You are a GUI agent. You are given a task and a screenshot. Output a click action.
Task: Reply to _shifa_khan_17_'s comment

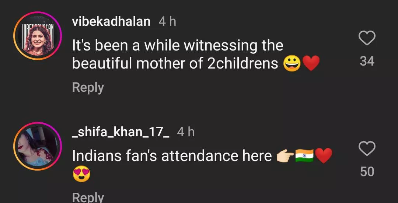(x=88, y=197)
